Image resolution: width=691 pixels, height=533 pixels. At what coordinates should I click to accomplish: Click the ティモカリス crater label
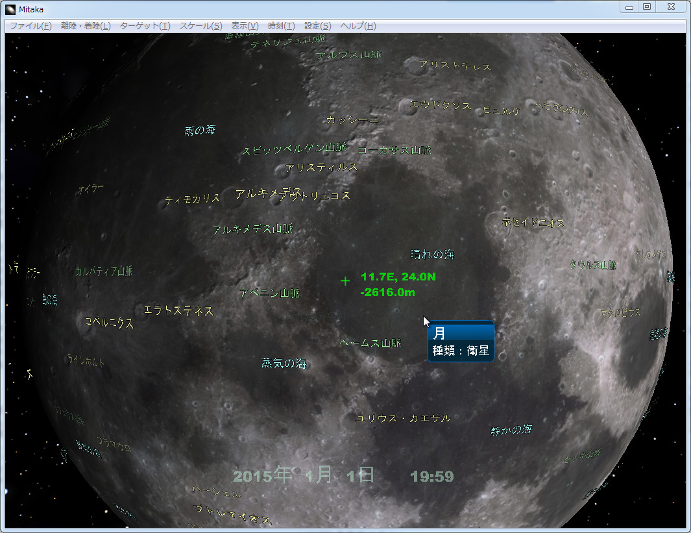click(192, 199)
